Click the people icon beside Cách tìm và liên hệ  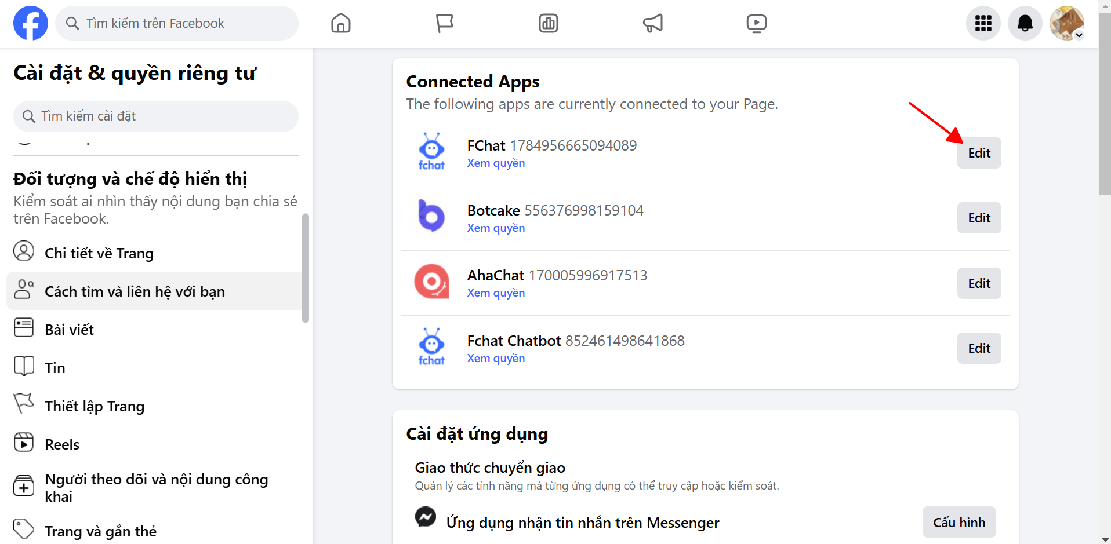24,289
